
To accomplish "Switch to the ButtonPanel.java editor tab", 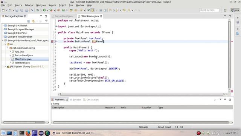I will pyautogui.click(x=64, y=16).
